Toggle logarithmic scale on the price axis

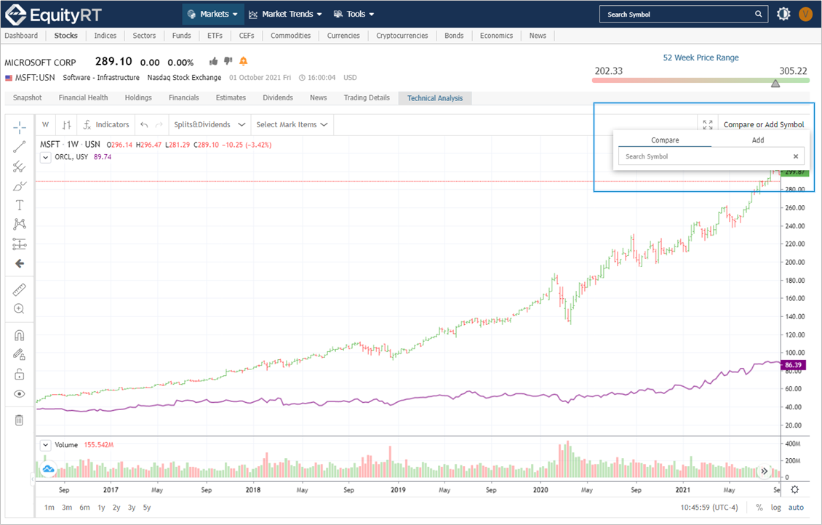[x=776, y=508]
